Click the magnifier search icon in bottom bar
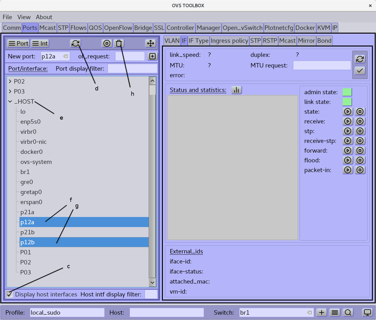Screen dimensions: 376x320 point(348,312)
